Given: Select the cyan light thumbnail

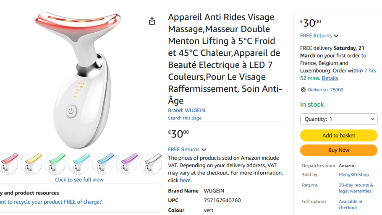Looking at the screenshot, I should pos(79,163).
